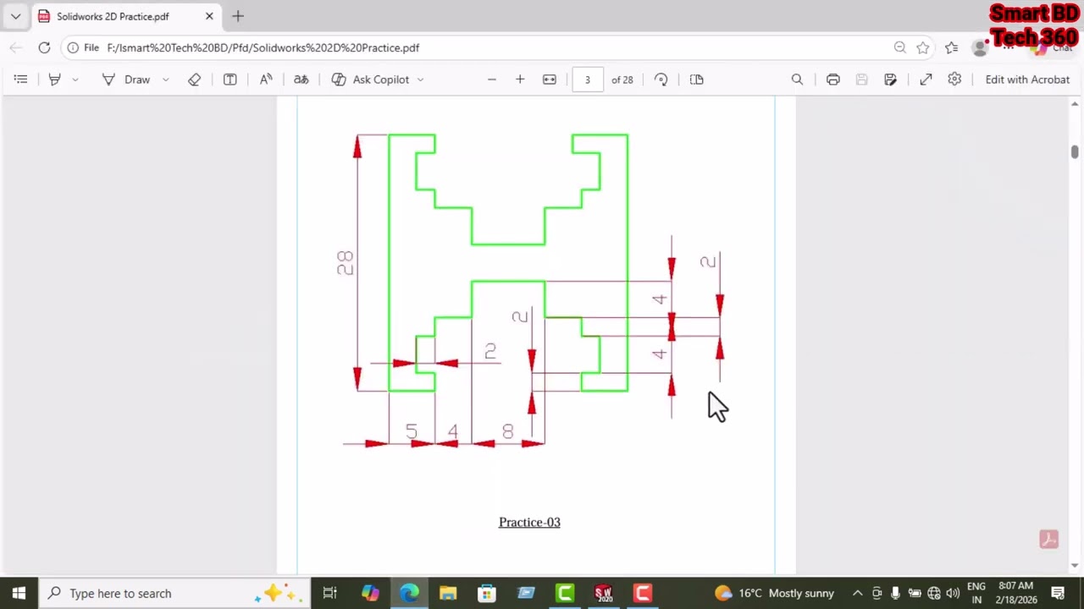
Task: Open a new browser tab
Action: (x=238, y=16)
